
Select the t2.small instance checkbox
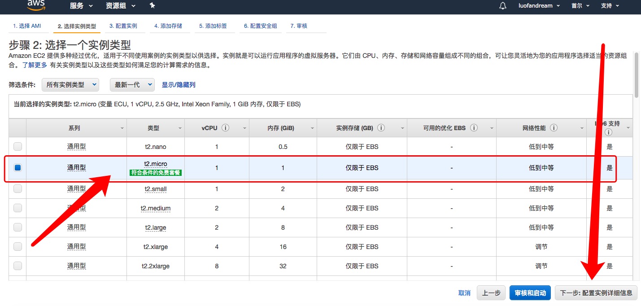[17, 189]
